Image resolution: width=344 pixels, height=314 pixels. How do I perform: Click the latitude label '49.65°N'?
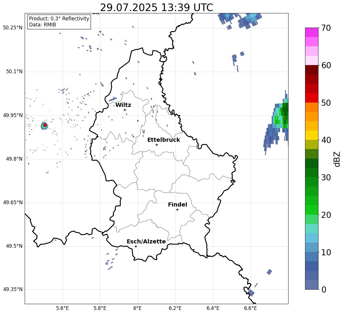pyautogui.click(x=13, y=202)
